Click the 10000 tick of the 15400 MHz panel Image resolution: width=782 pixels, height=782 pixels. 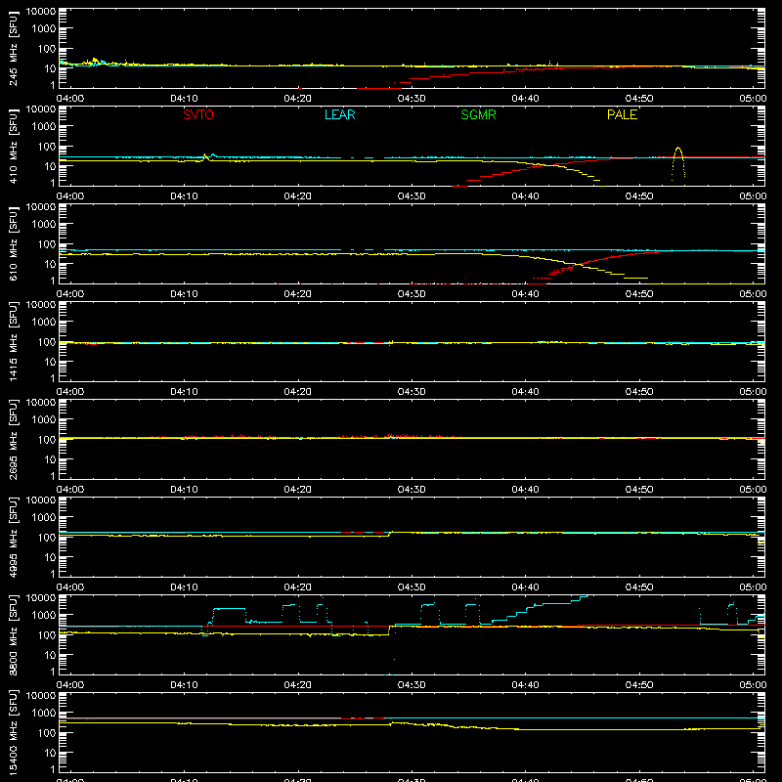click(x=41, y=696)
